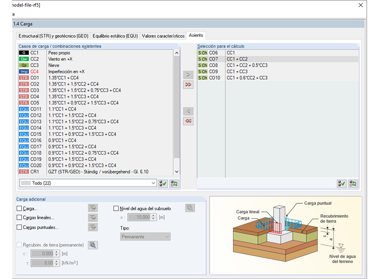Select CC2 Viento en +X row
Screen dimensions: 379x279
tap(96, 59)
